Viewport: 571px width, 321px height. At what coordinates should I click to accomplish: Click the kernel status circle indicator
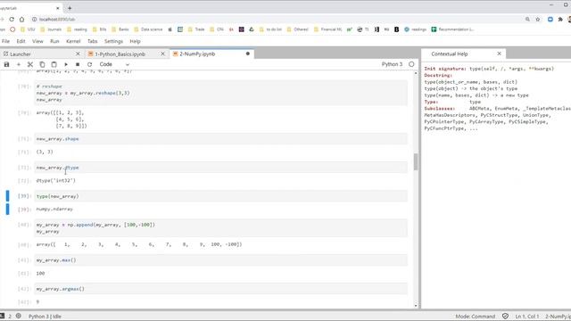coord(411,64)
